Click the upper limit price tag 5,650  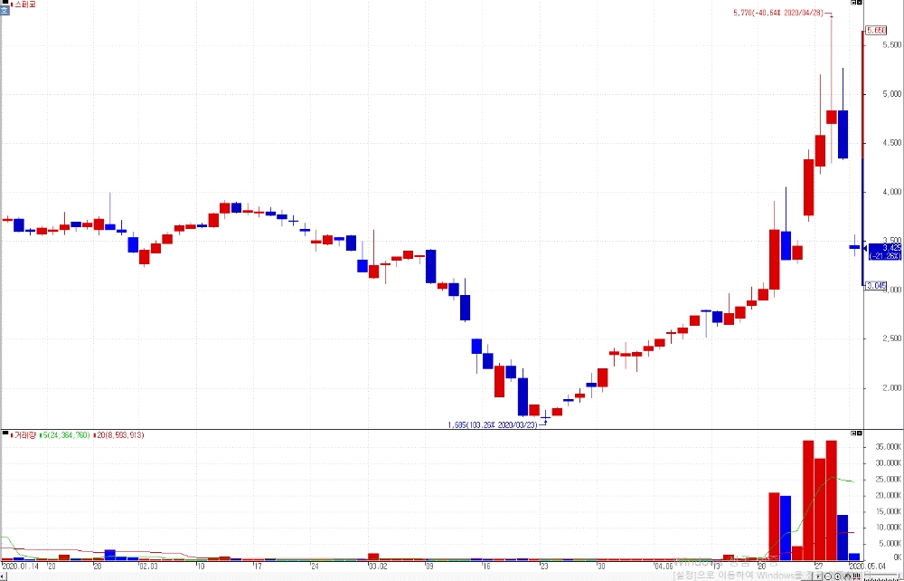[x=876, y=31]
